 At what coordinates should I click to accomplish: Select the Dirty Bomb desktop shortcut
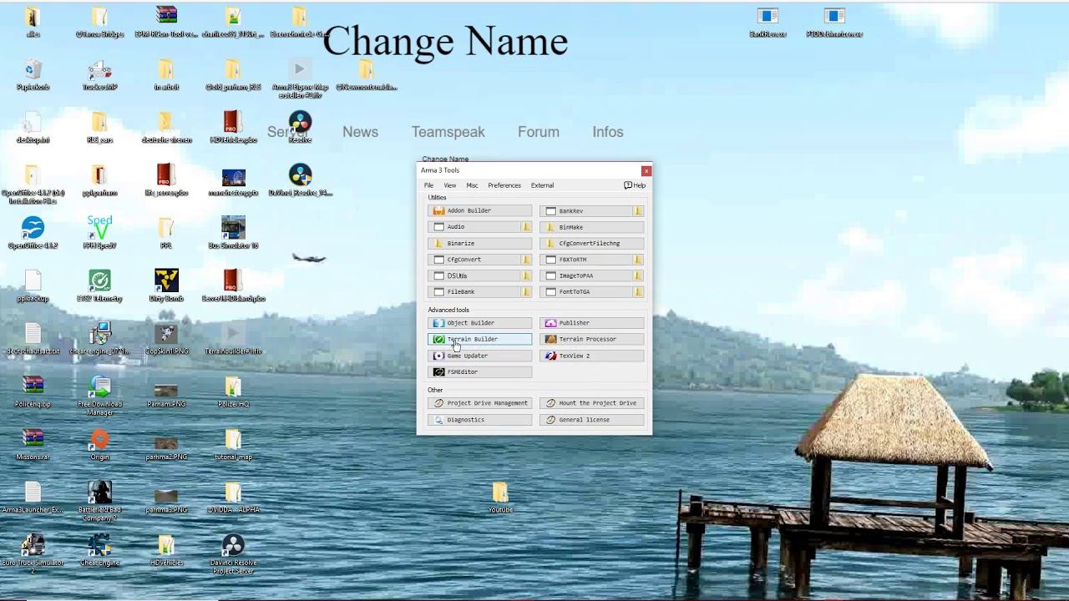(166, 285)
